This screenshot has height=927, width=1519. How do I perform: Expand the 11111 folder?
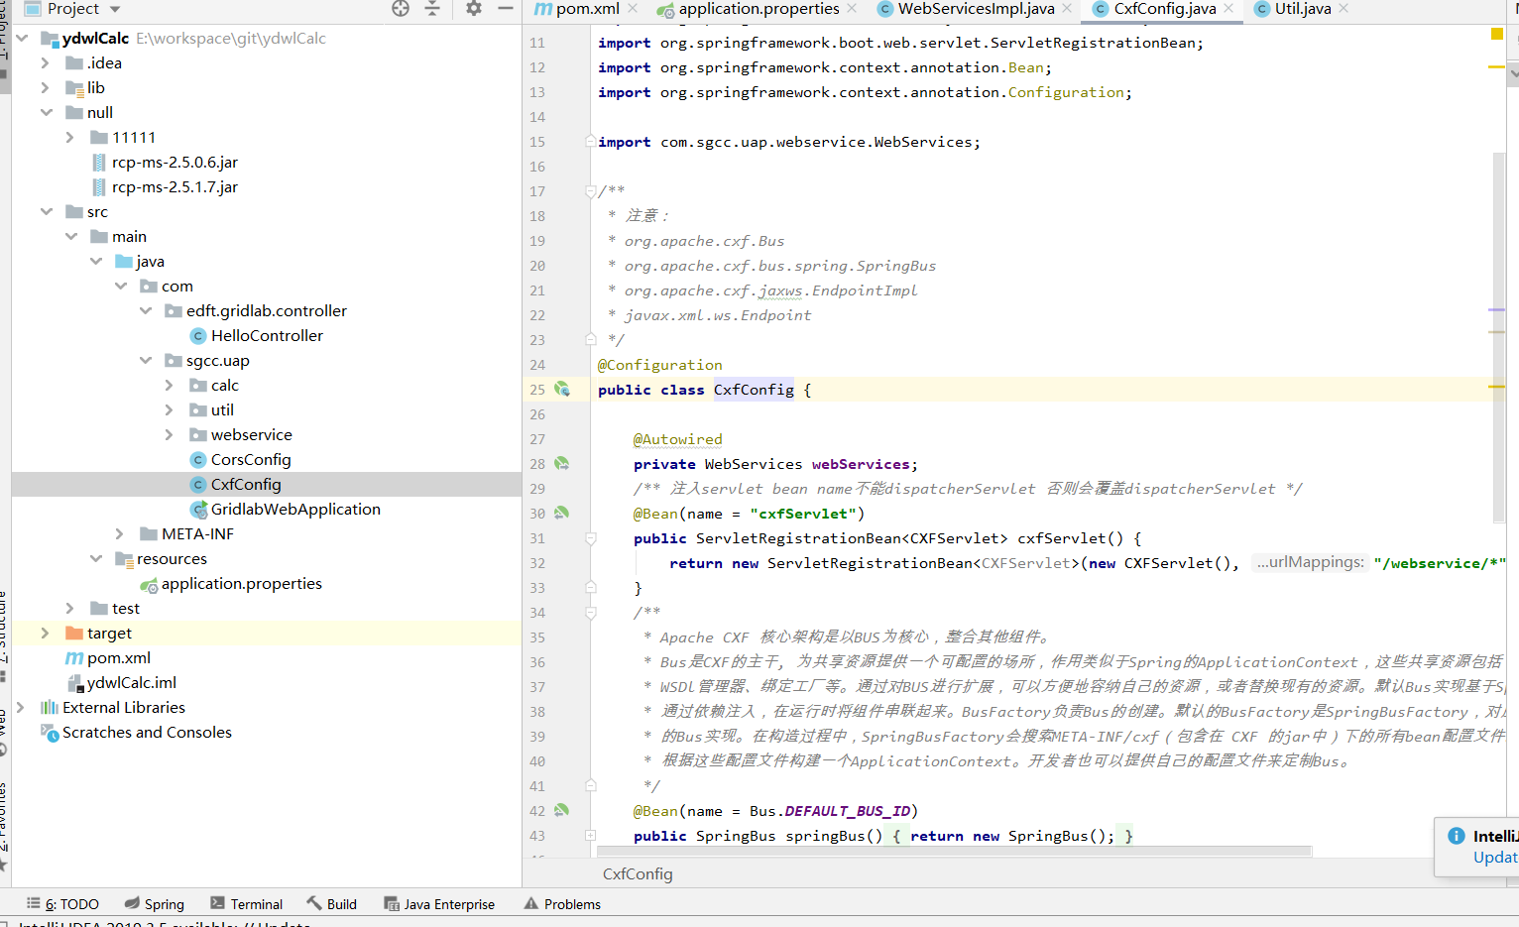pyautogui.click(x=70, y=138)
